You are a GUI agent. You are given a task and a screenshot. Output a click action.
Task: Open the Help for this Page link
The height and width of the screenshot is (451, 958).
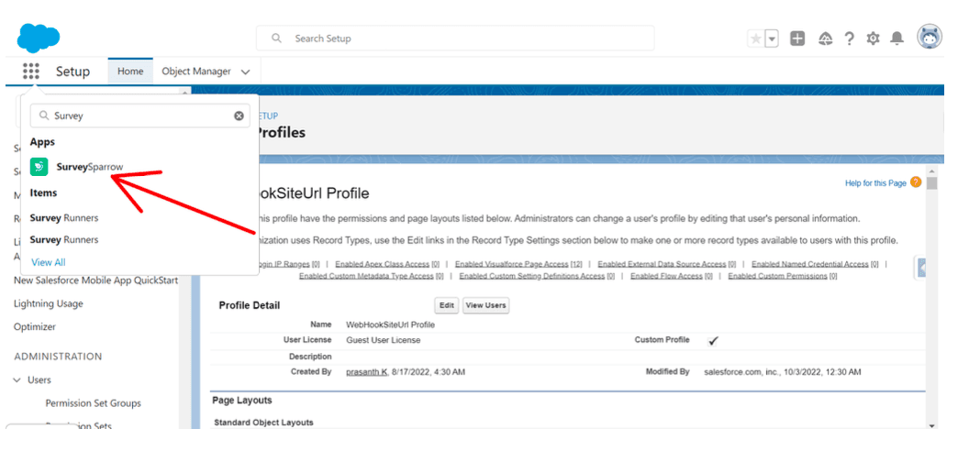coord(874,183)
